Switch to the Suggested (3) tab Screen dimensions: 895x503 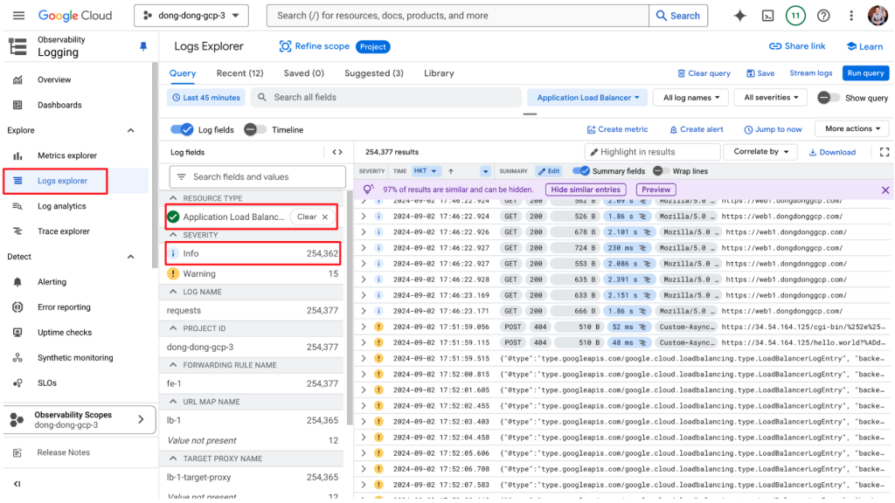tap(374, 73)
